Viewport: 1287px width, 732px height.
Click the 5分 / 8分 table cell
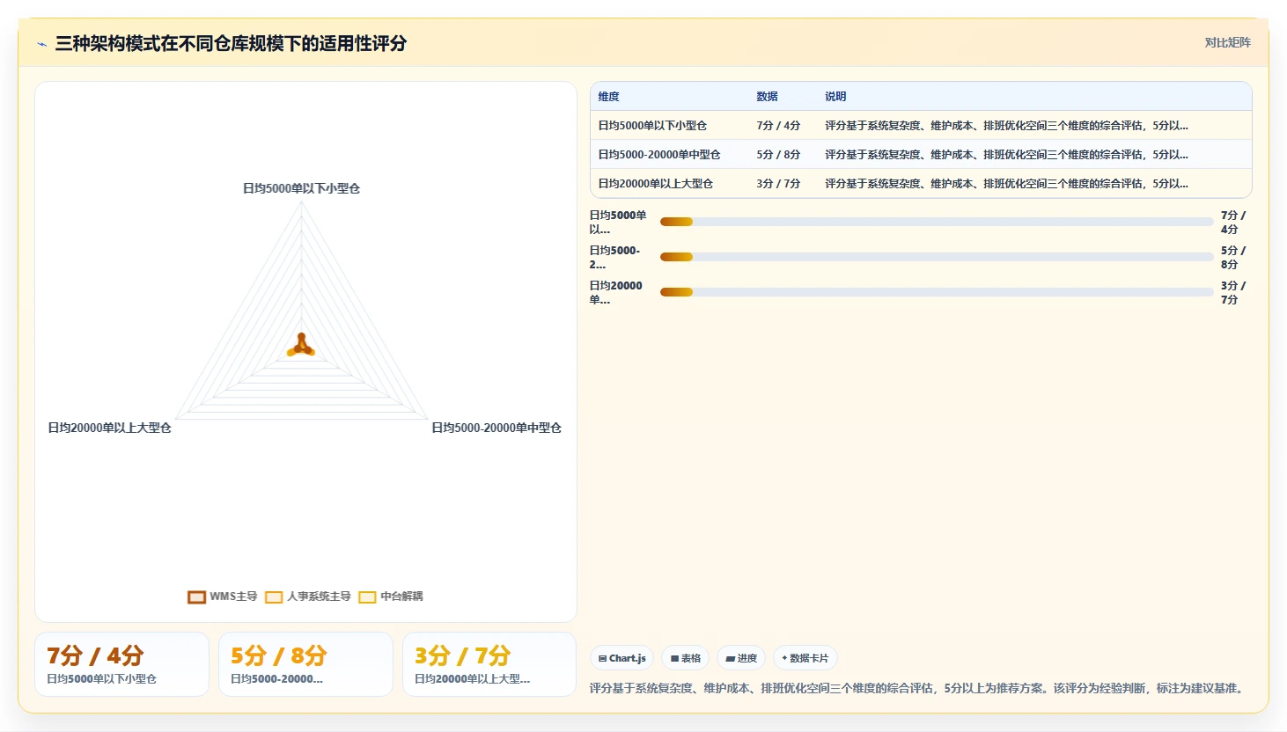(778, 155)
